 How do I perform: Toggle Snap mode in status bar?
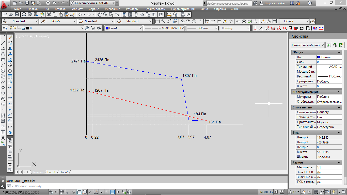click(57, 192)
